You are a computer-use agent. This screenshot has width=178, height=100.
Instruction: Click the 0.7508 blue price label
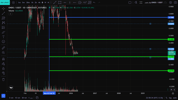point(171,17)
